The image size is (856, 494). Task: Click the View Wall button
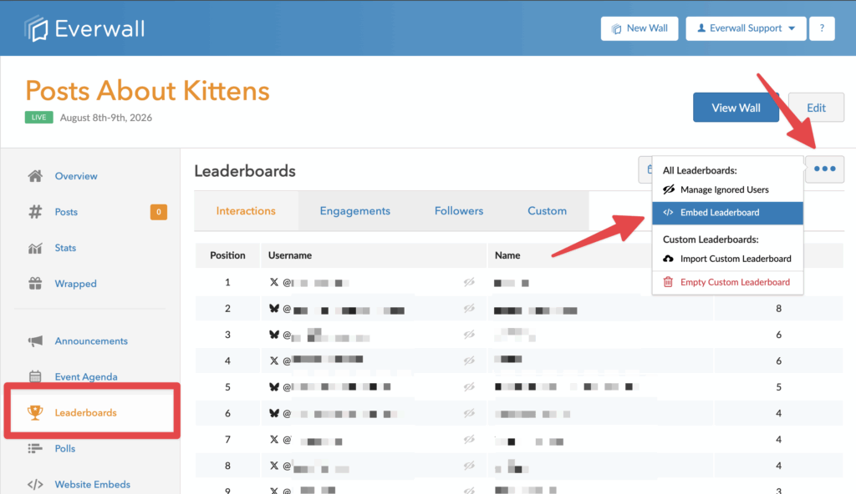tap(736, 108)
